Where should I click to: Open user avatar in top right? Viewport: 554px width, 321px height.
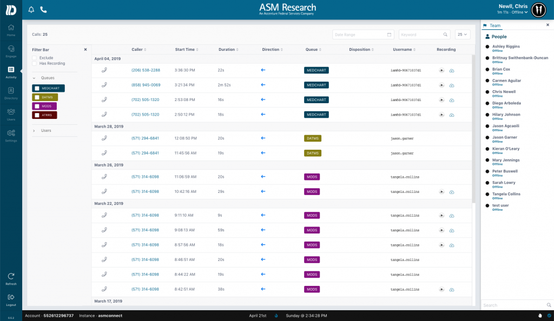point(538,10)
